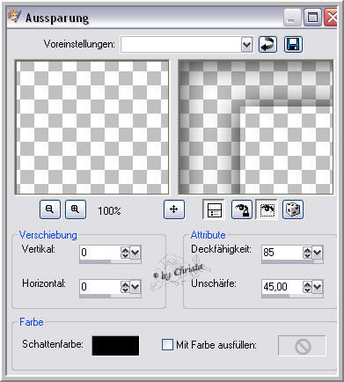Zoom out the preview with minus magnifier
The height and width of the screenshot is (382, 344).
point(50,209)
